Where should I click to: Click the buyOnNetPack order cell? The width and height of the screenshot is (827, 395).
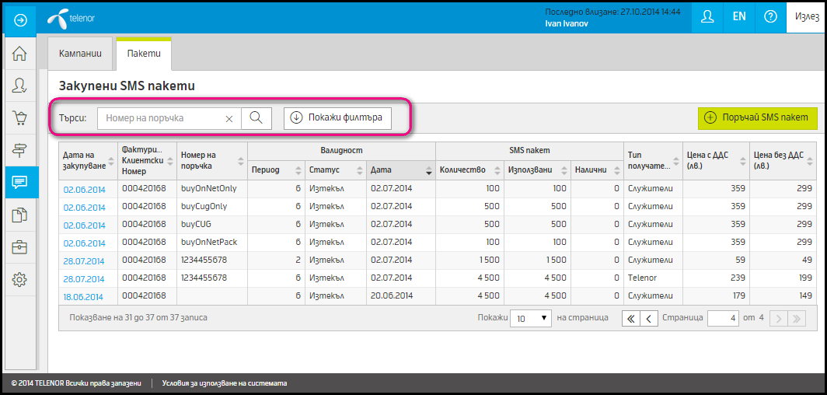tap(212, 242)
